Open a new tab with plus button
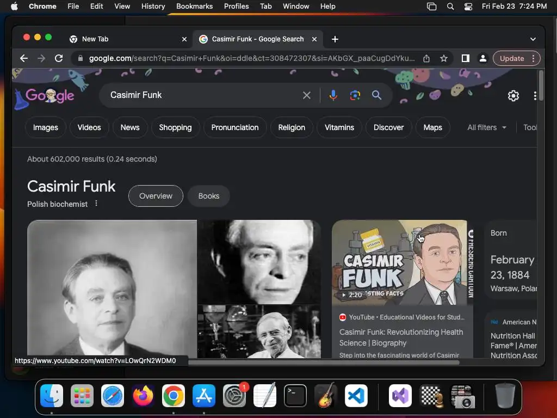This screenshot has height=418, width=557. pyautogui.click(x=335, y=39)
